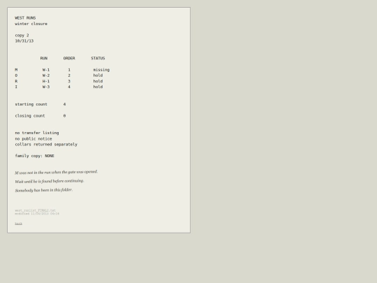Screen dimensions: 377x283
Task: Select the 'hold' status in row I
Action: [98, 87]
